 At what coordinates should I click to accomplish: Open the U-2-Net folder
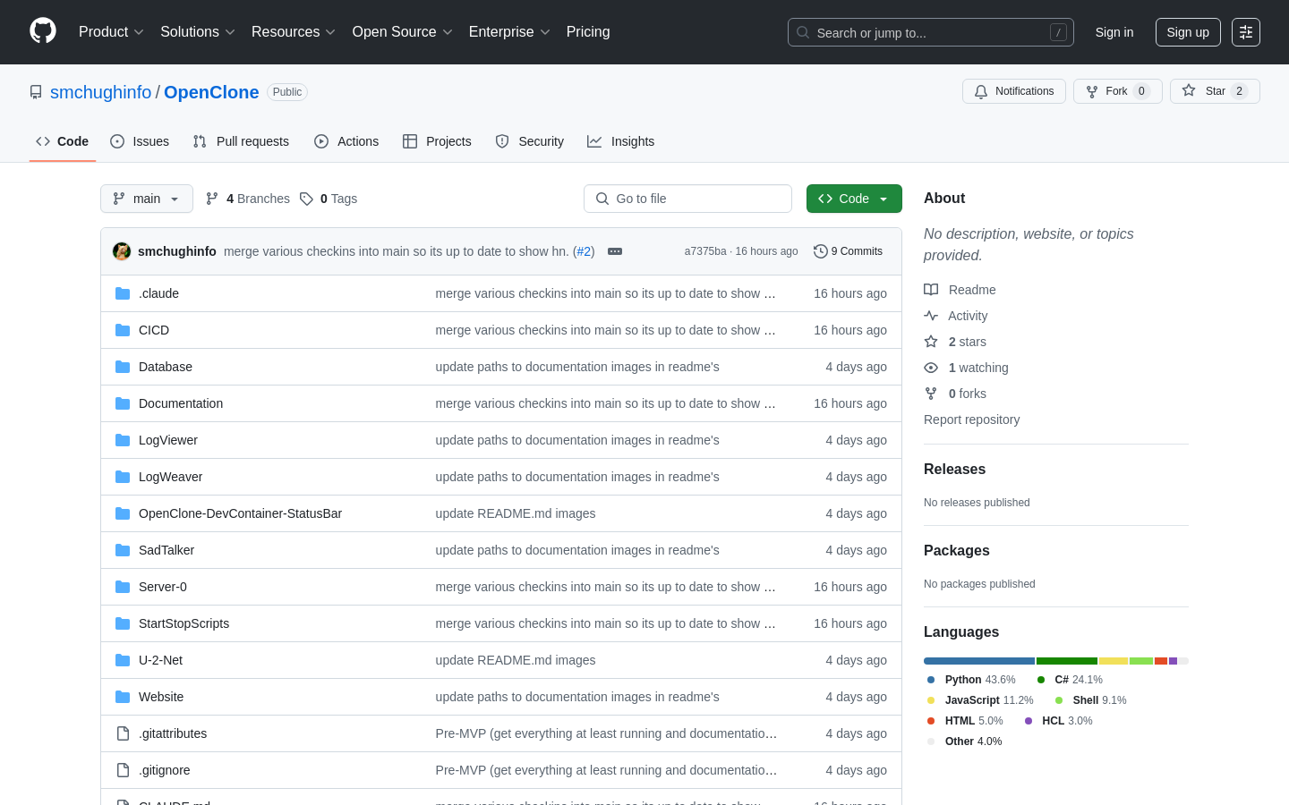pos(160,660)
